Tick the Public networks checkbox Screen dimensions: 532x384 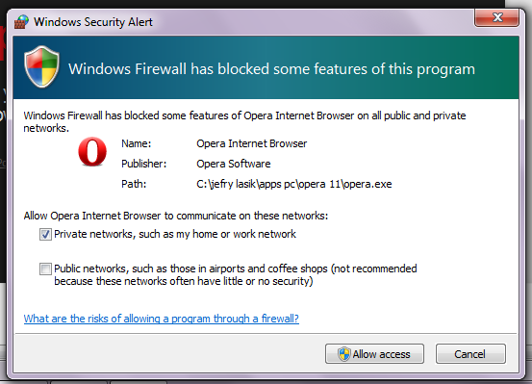click(x=45, y=269)
